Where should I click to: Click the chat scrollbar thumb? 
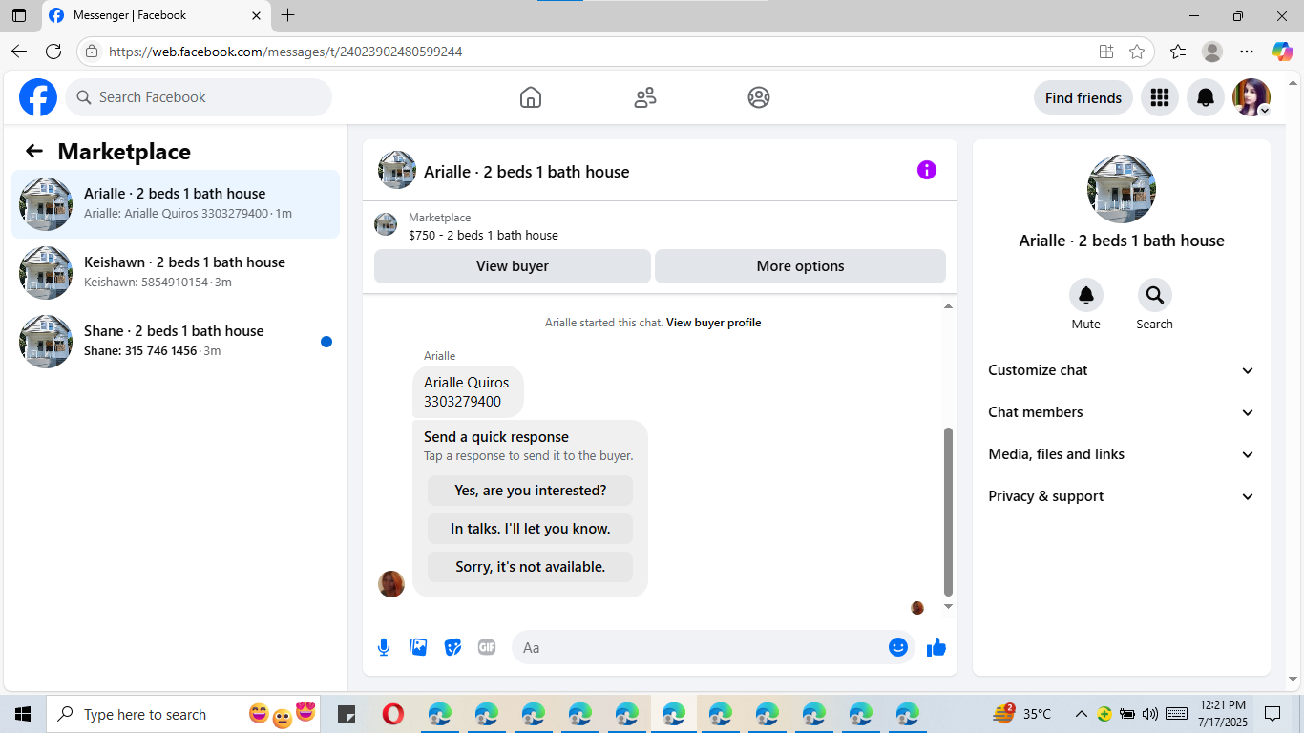(948, 511)
